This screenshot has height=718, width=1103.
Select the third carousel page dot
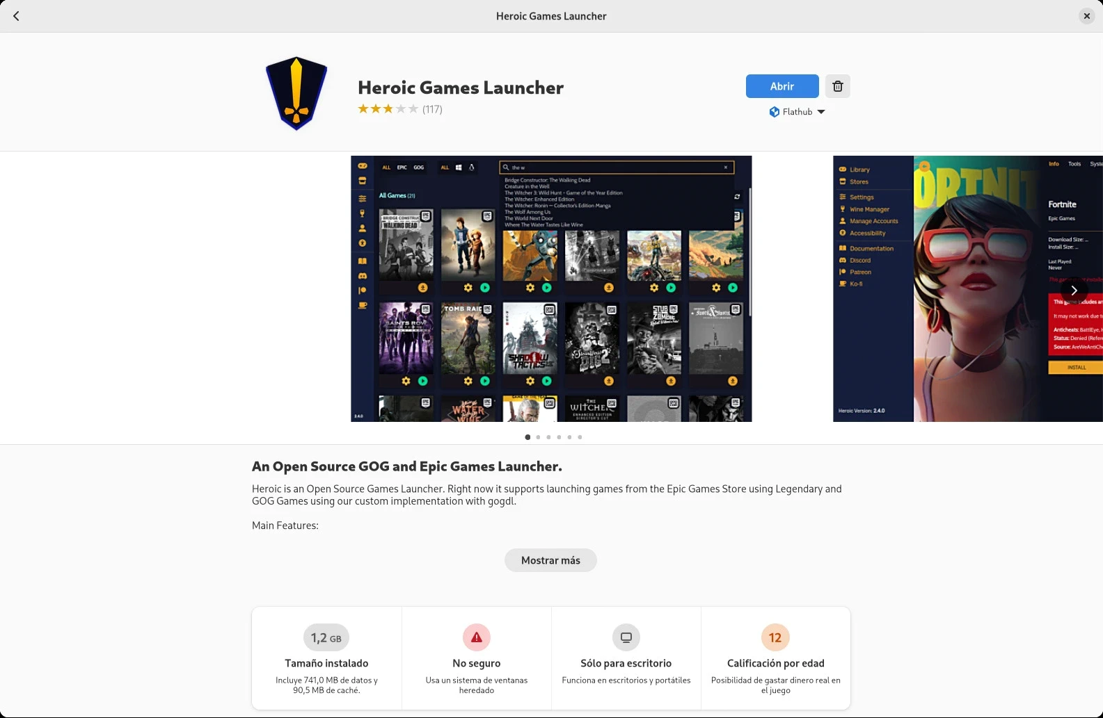(x=548, y=437)
